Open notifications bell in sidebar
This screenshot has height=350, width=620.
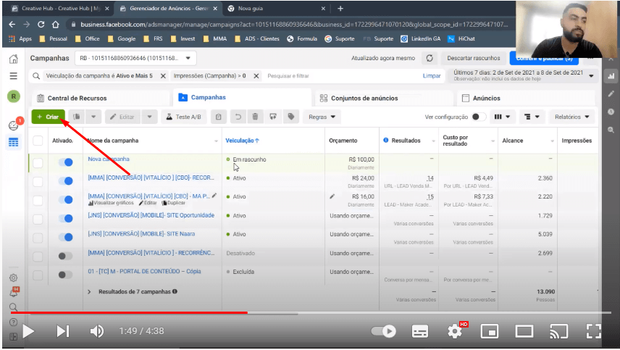14,293
